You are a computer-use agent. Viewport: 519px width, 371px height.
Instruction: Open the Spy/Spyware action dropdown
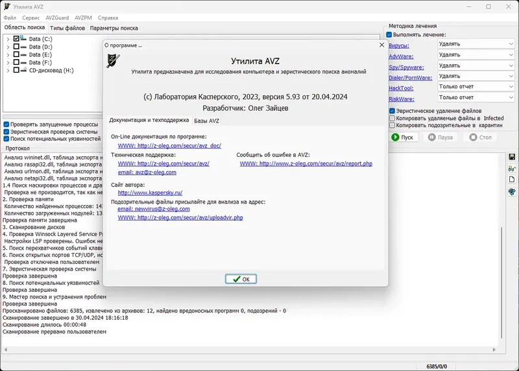(x=476, y=66)
